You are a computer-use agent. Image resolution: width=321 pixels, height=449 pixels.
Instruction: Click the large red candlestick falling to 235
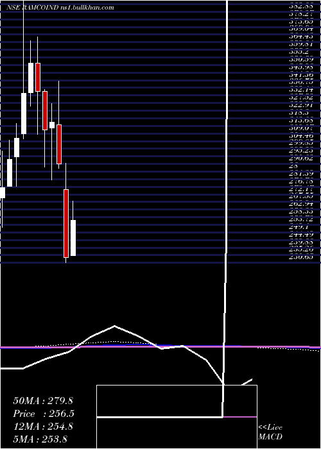(66, 223)
